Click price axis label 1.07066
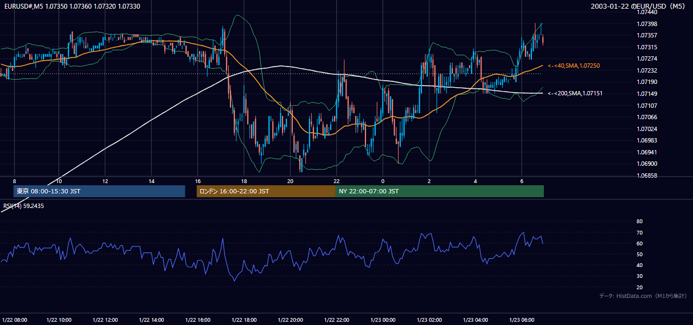Screen dimensions: 693x325 646,117
